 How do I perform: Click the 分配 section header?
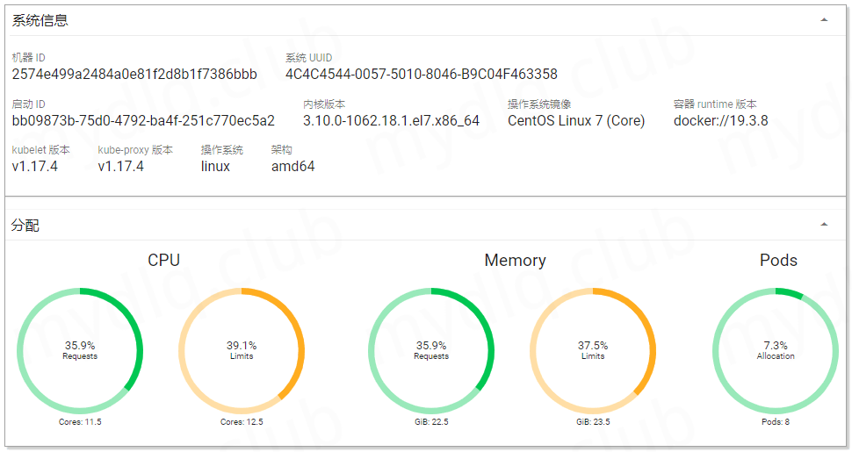(25, 226)
